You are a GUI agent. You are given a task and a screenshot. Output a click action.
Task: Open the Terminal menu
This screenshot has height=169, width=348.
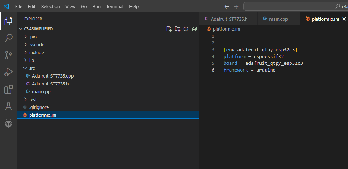(x=115, y=6)
